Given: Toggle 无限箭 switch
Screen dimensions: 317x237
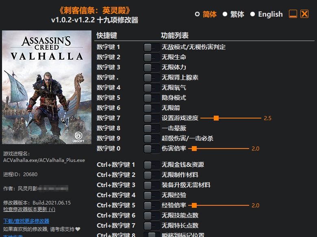Looking at the screenshot, I should [152, 108].
